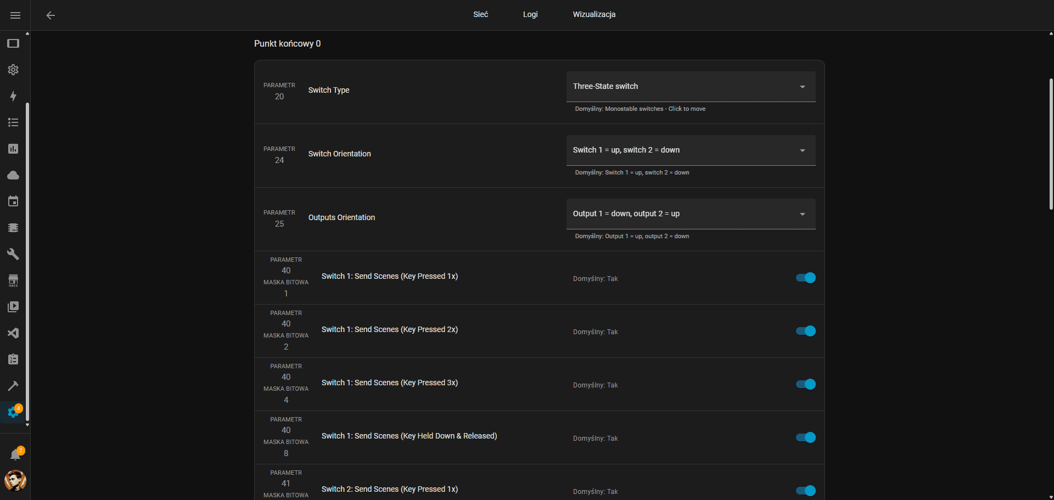The width and height of the screenshot is (1054, 500).
Task: Open the Switch Orientation dropdown
Action: point(691,150)
